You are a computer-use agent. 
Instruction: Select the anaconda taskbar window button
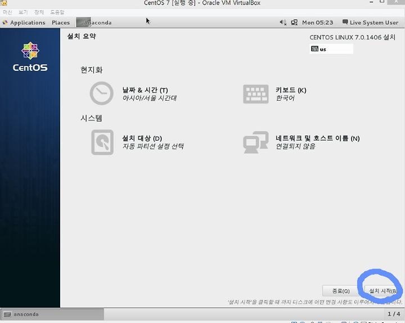coord(52,314)
